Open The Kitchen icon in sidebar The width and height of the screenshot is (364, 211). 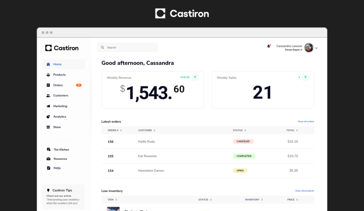(48, 149)
